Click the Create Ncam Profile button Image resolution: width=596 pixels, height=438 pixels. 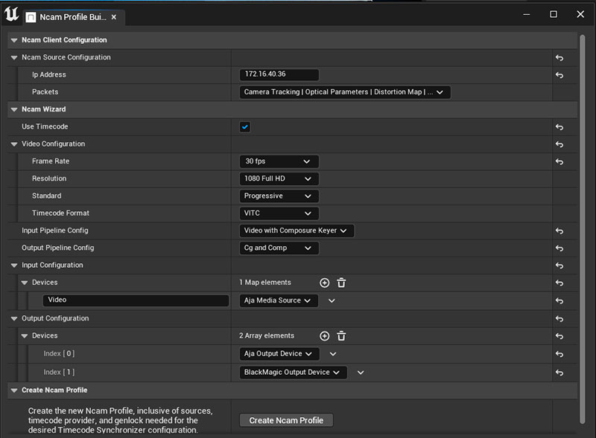(x=286, y=420)
